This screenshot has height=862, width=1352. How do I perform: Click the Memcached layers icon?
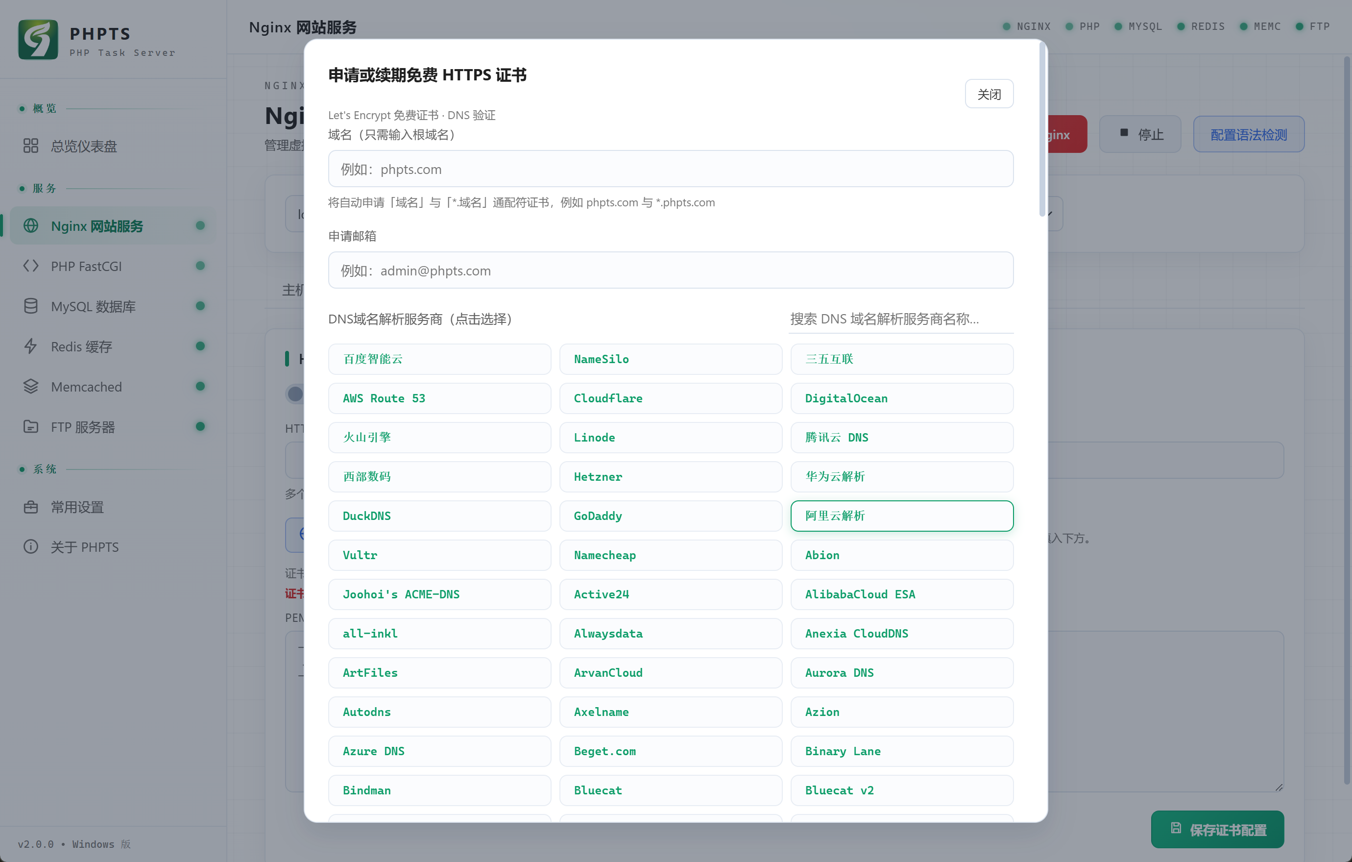tap(30, 386)
